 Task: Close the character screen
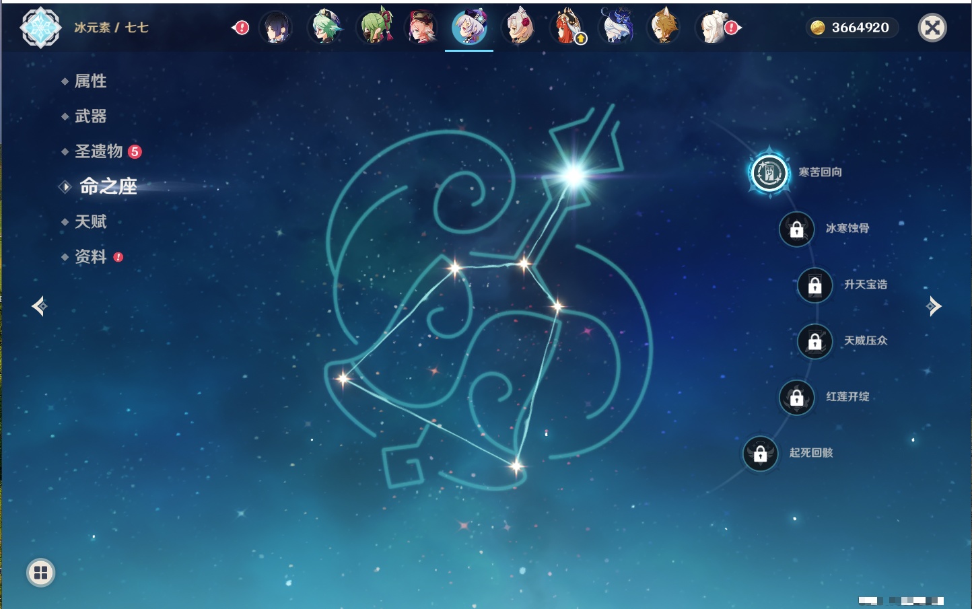tap(932, 28)
